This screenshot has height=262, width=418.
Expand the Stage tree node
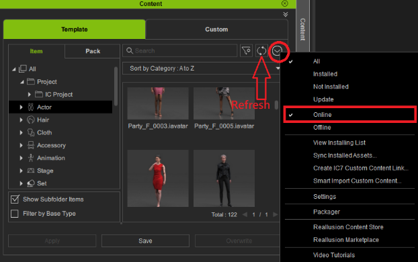pos(21,171)
